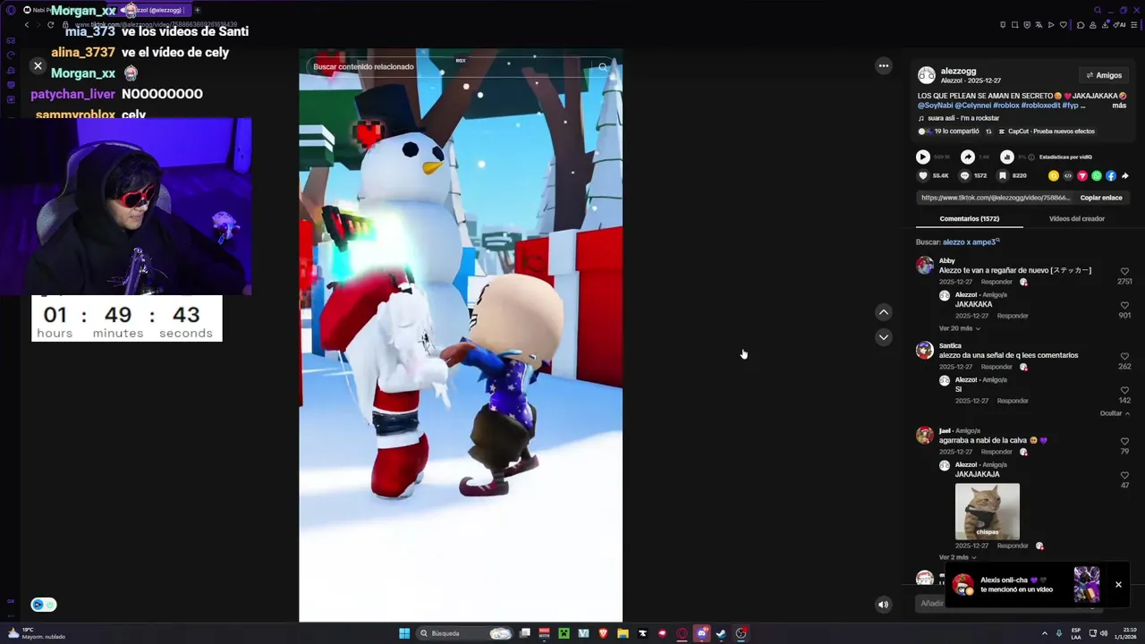Click 'Copiar enlace' button
Screen dimensions: 1145x644
point(1101,198)
